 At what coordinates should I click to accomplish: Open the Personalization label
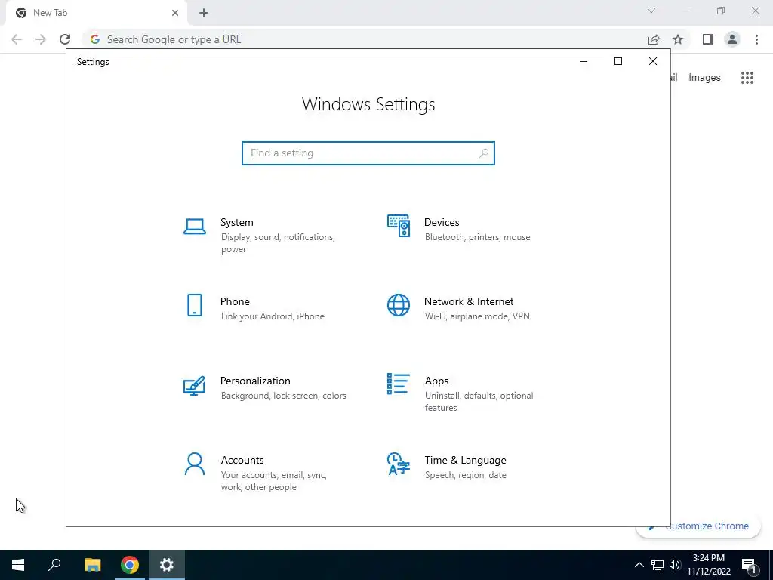click(x=255, y=381)
